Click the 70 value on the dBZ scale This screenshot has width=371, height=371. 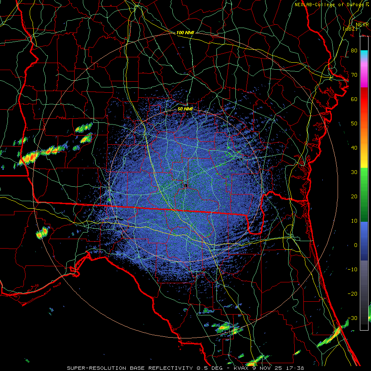pos(354,75)
